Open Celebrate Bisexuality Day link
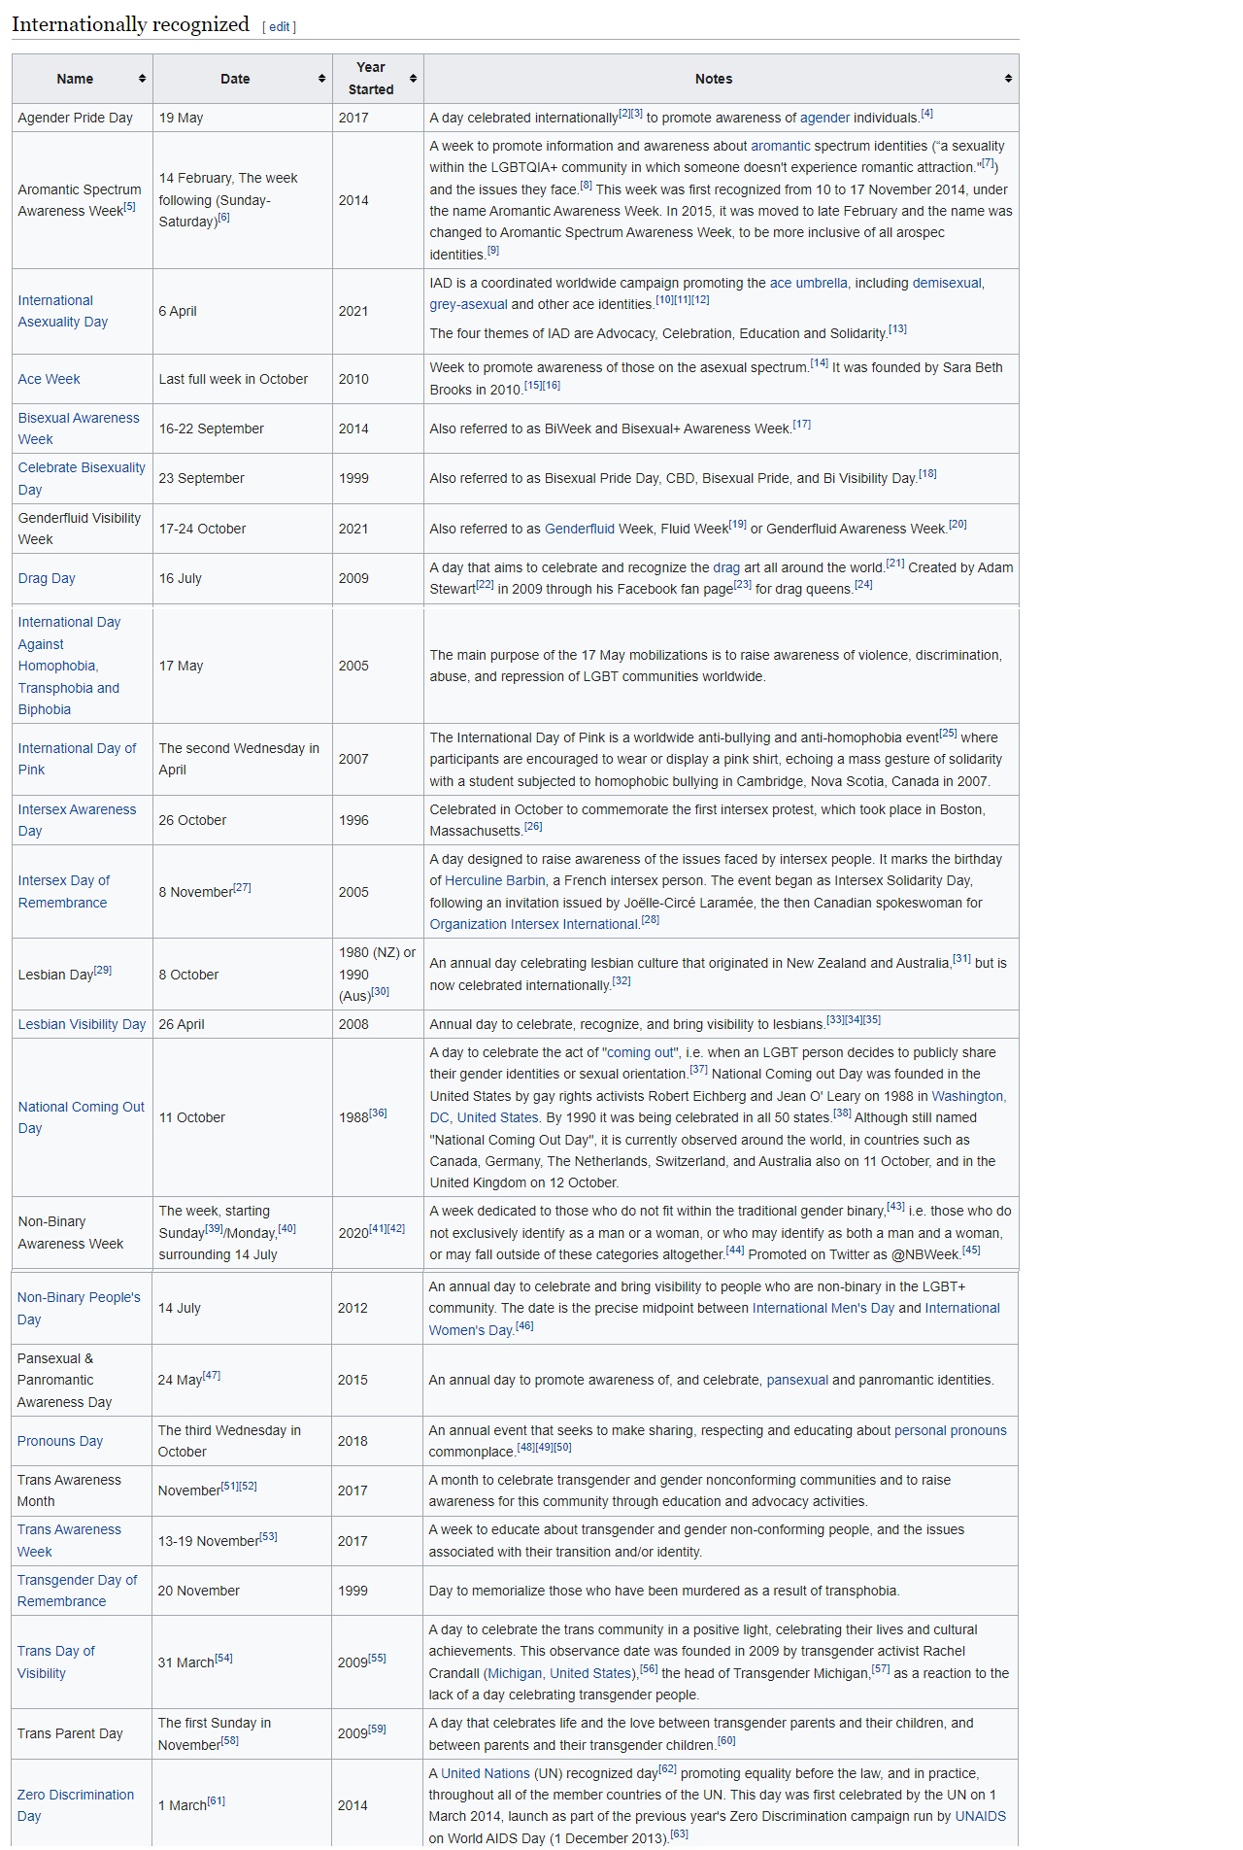Viewport: 1243px width, 1850px height. coord(82,478)
